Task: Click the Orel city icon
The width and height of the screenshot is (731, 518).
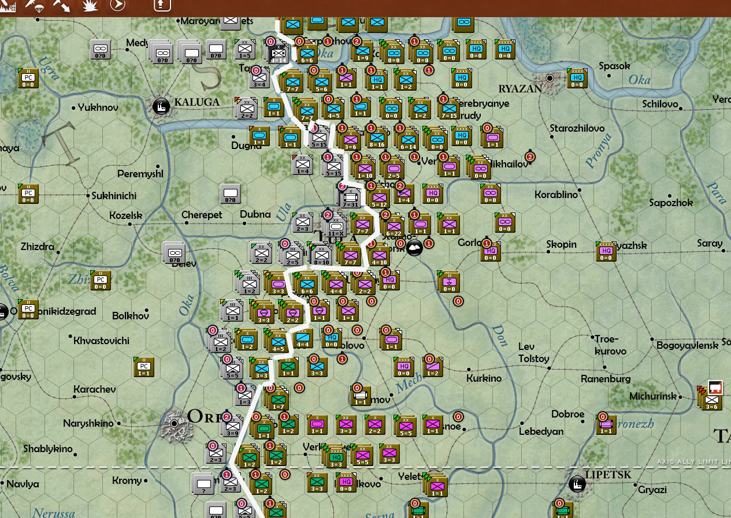Action: 174,423
